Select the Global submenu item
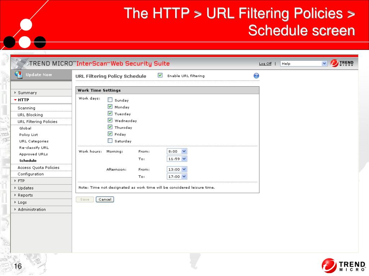The image size is (369, 276). (25, 128)
